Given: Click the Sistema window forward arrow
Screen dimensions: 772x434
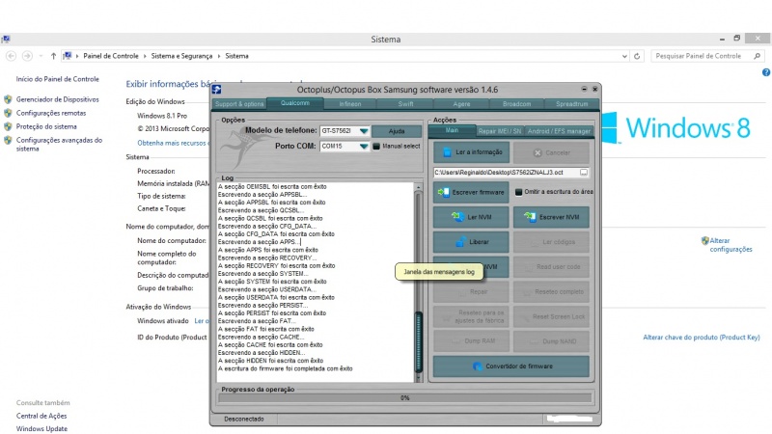Looking at the screenshot, I should tap(28, 56).
